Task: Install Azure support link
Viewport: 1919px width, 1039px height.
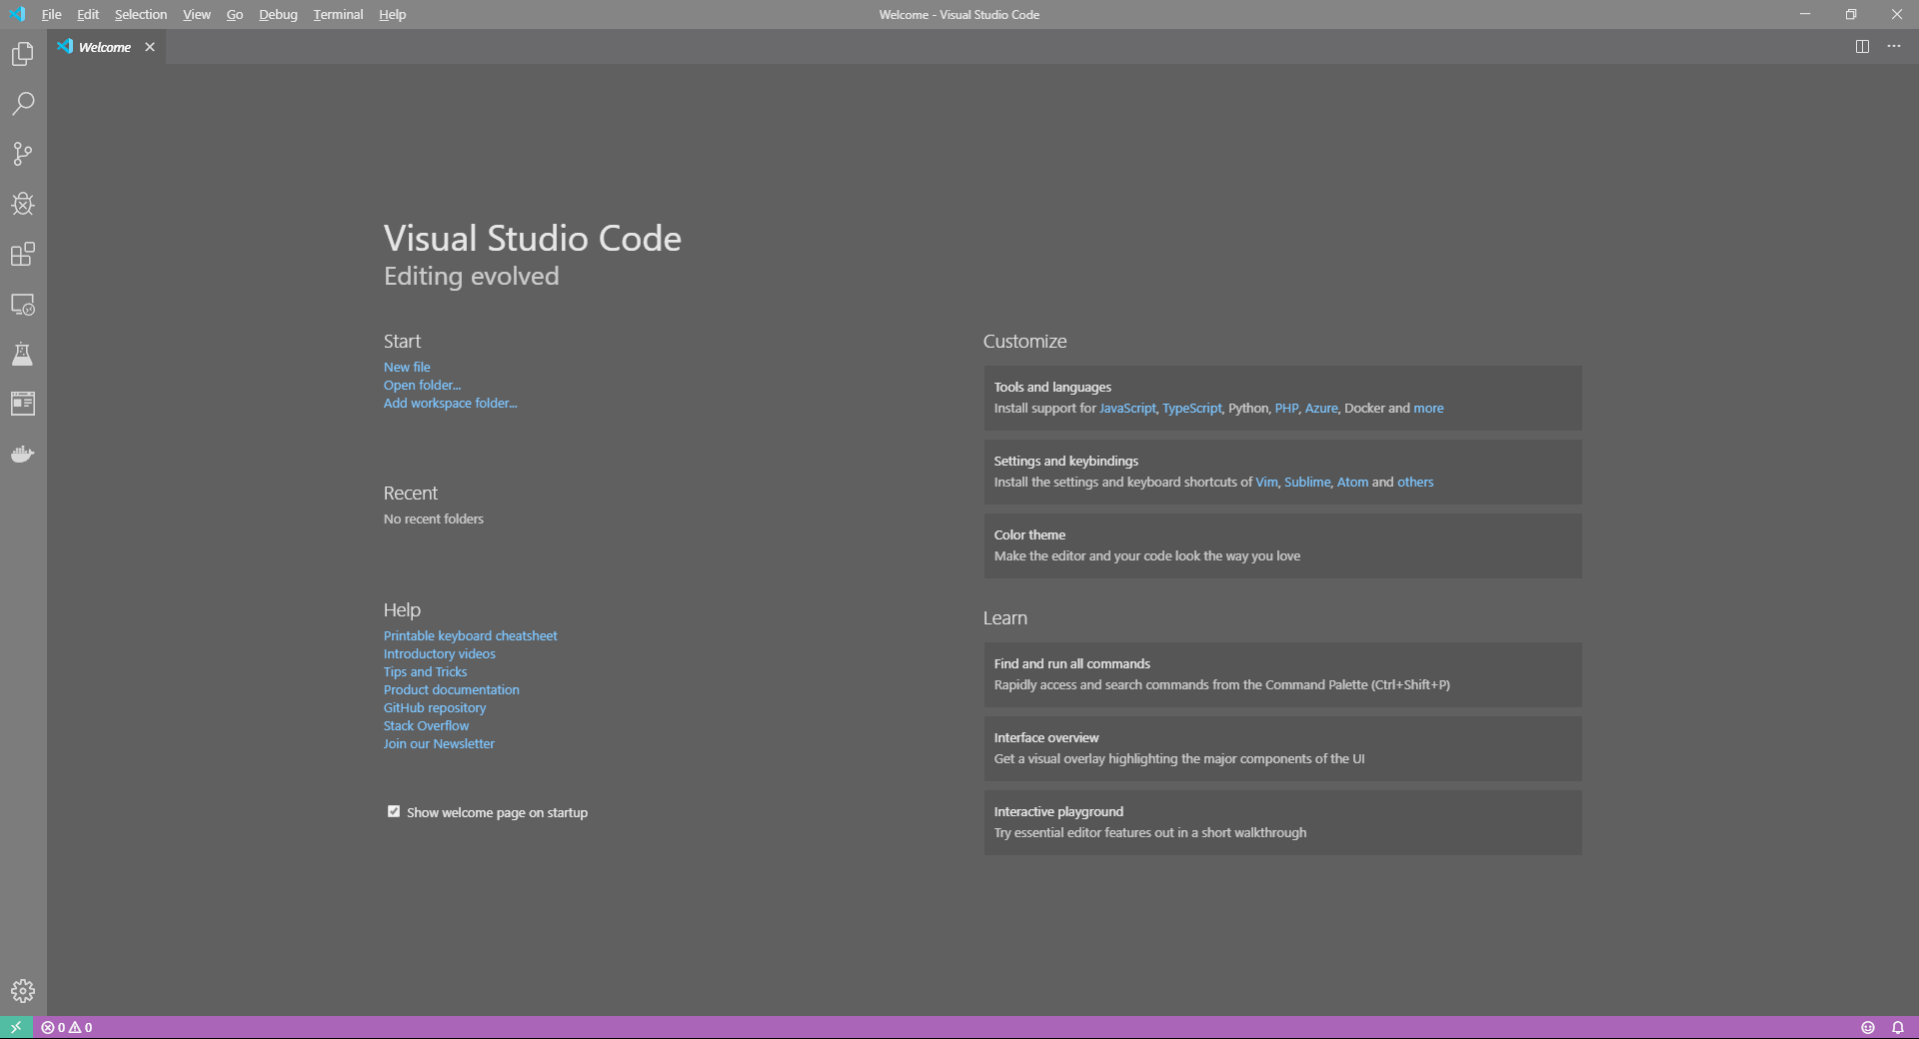Action: [x=1320, y=408]
